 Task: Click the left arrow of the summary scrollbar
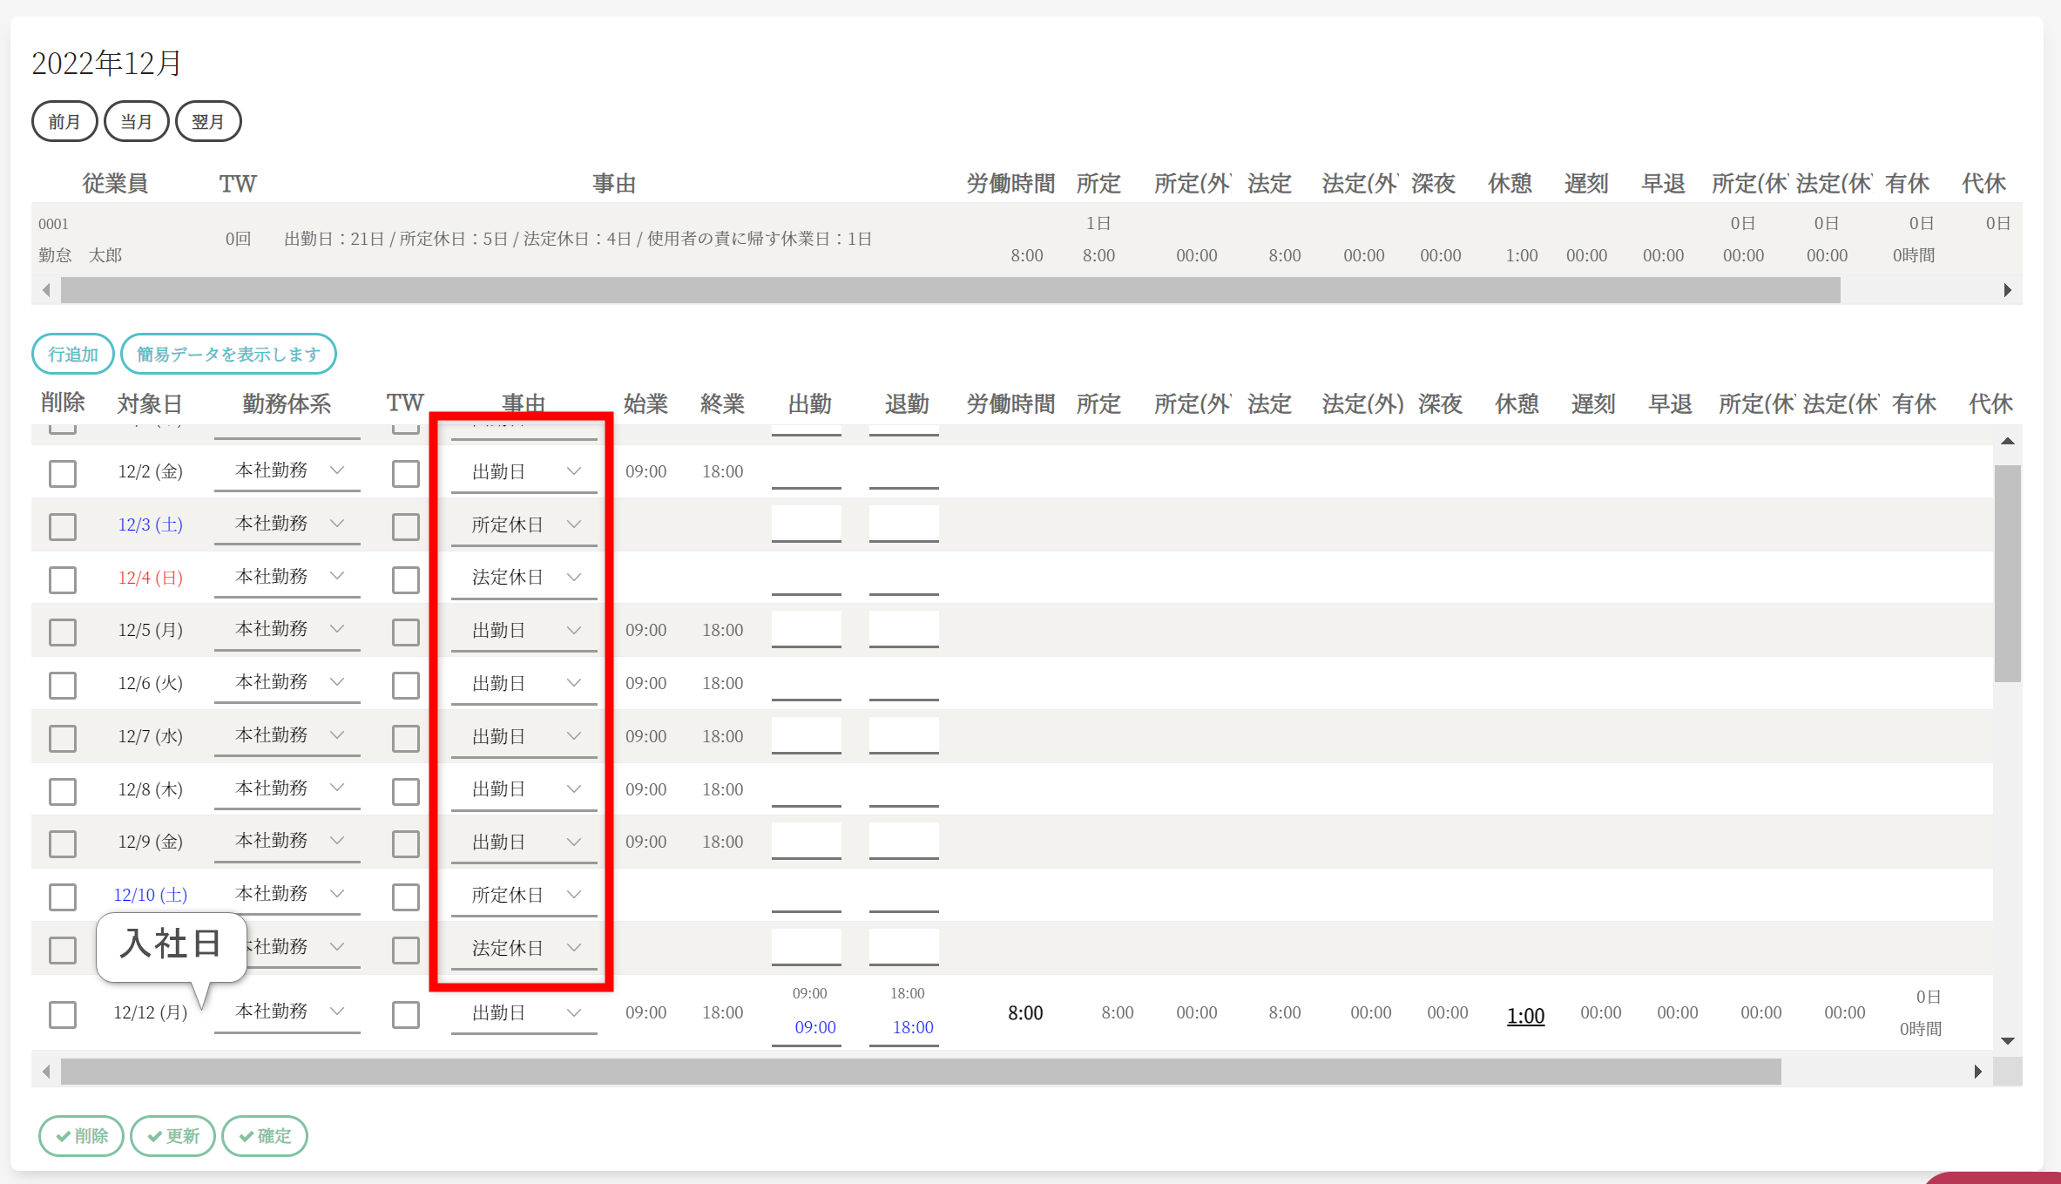[x=46, y=290]
